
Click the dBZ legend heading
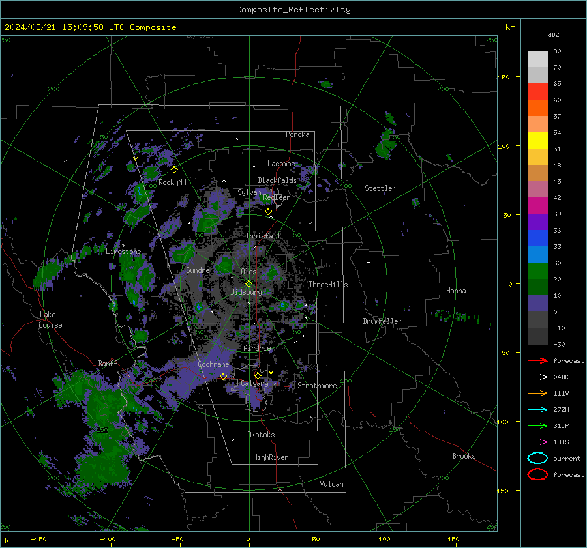(553, 35)
